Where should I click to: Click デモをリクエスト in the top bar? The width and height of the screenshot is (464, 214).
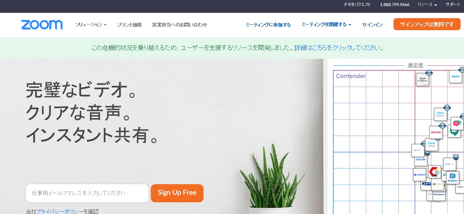pyautogui.click(x=357, y=5)
